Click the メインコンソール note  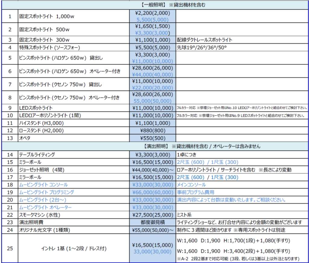[191, 184]
